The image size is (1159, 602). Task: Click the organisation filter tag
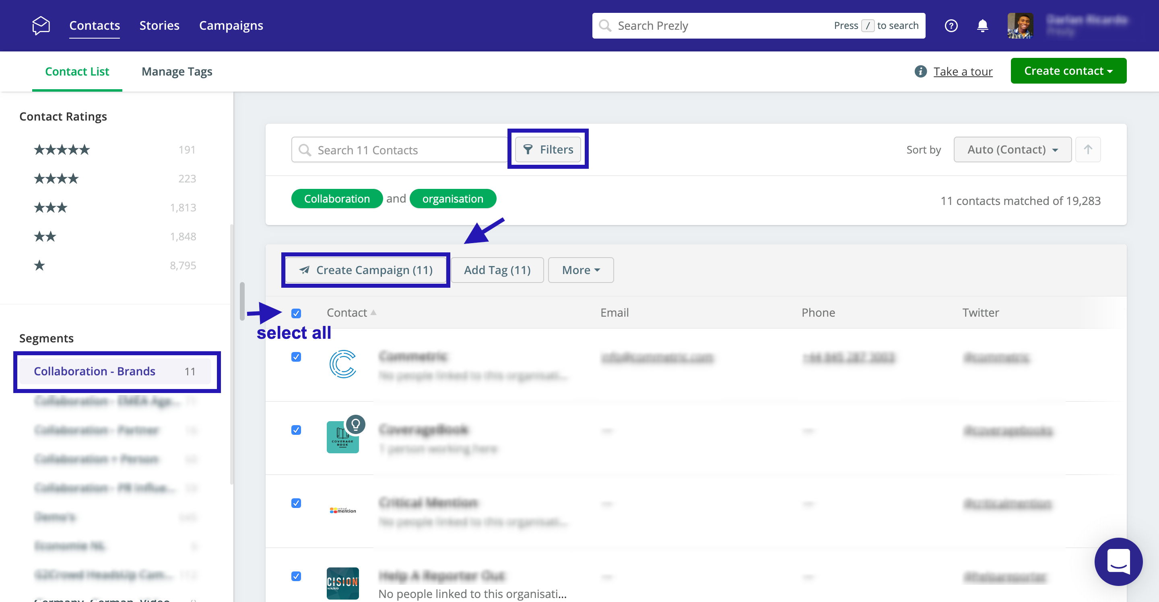(453, 199)
